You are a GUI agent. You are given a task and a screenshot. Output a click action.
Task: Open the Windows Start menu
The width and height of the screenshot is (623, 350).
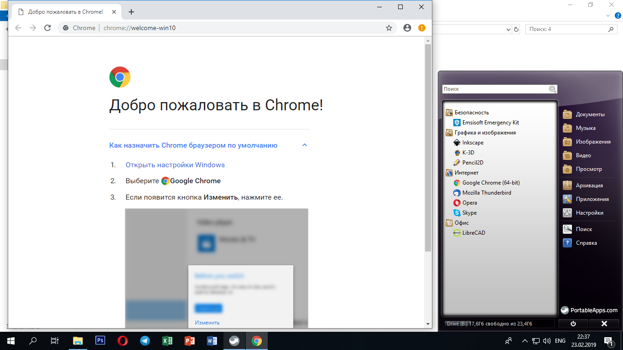coord(10,340)
